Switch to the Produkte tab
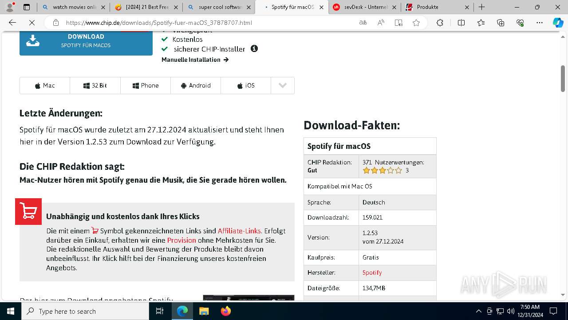Viewport: 568px width, 320px height. 437,7
